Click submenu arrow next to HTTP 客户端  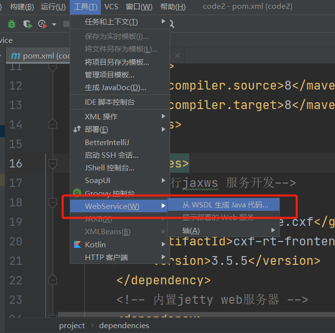click(x=163, y=257)
